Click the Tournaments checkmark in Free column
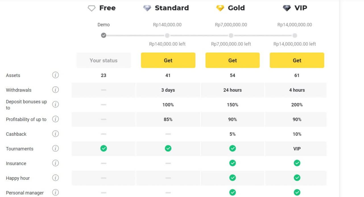364x197 pixels. pyautogui.click(x=104, y=148)
